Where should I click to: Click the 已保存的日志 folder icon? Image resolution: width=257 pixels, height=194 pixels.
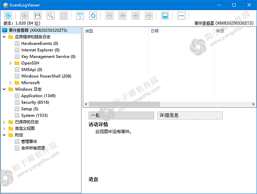(x=11, y=122)
